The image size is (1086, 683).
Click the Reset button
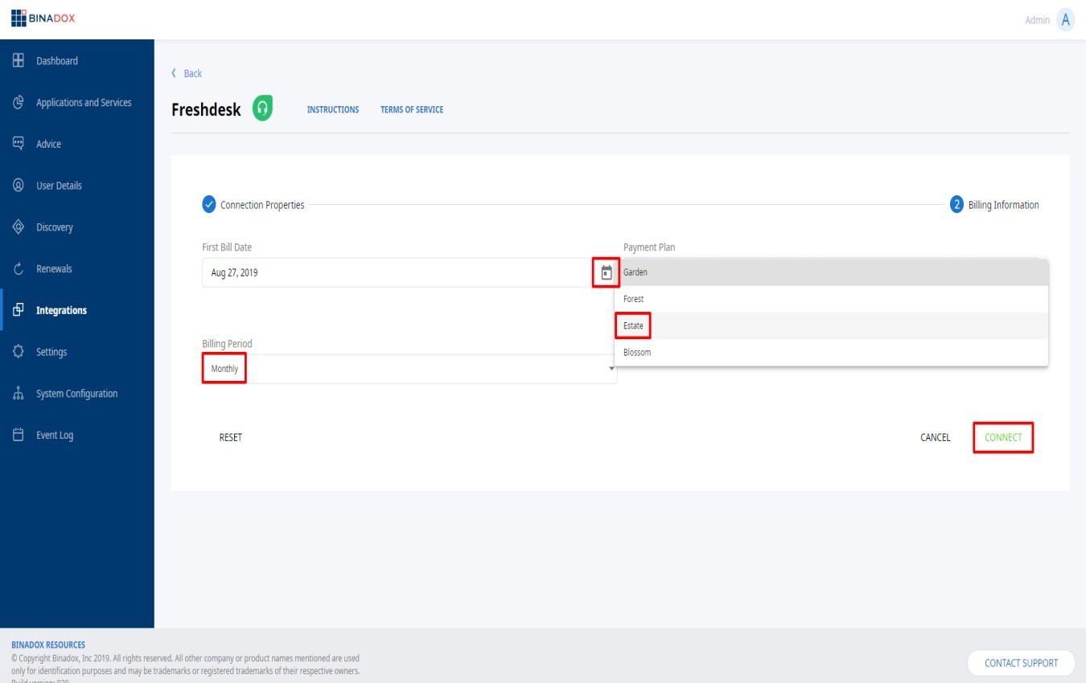(x=231, y=437)
